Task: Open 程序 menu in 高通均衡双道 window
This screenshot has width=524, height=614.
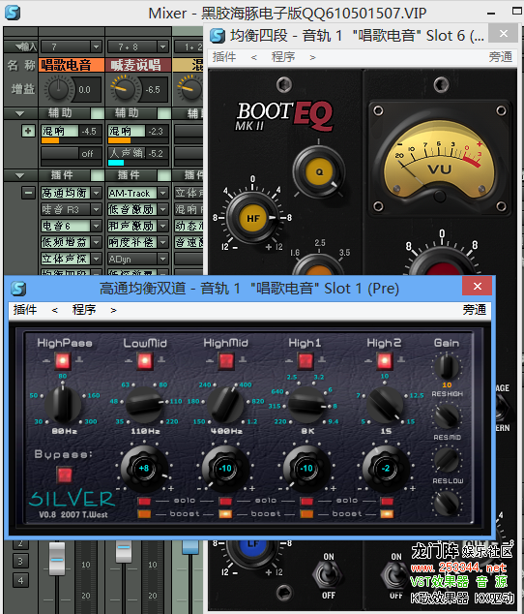Action: click(x=84, y=310)
